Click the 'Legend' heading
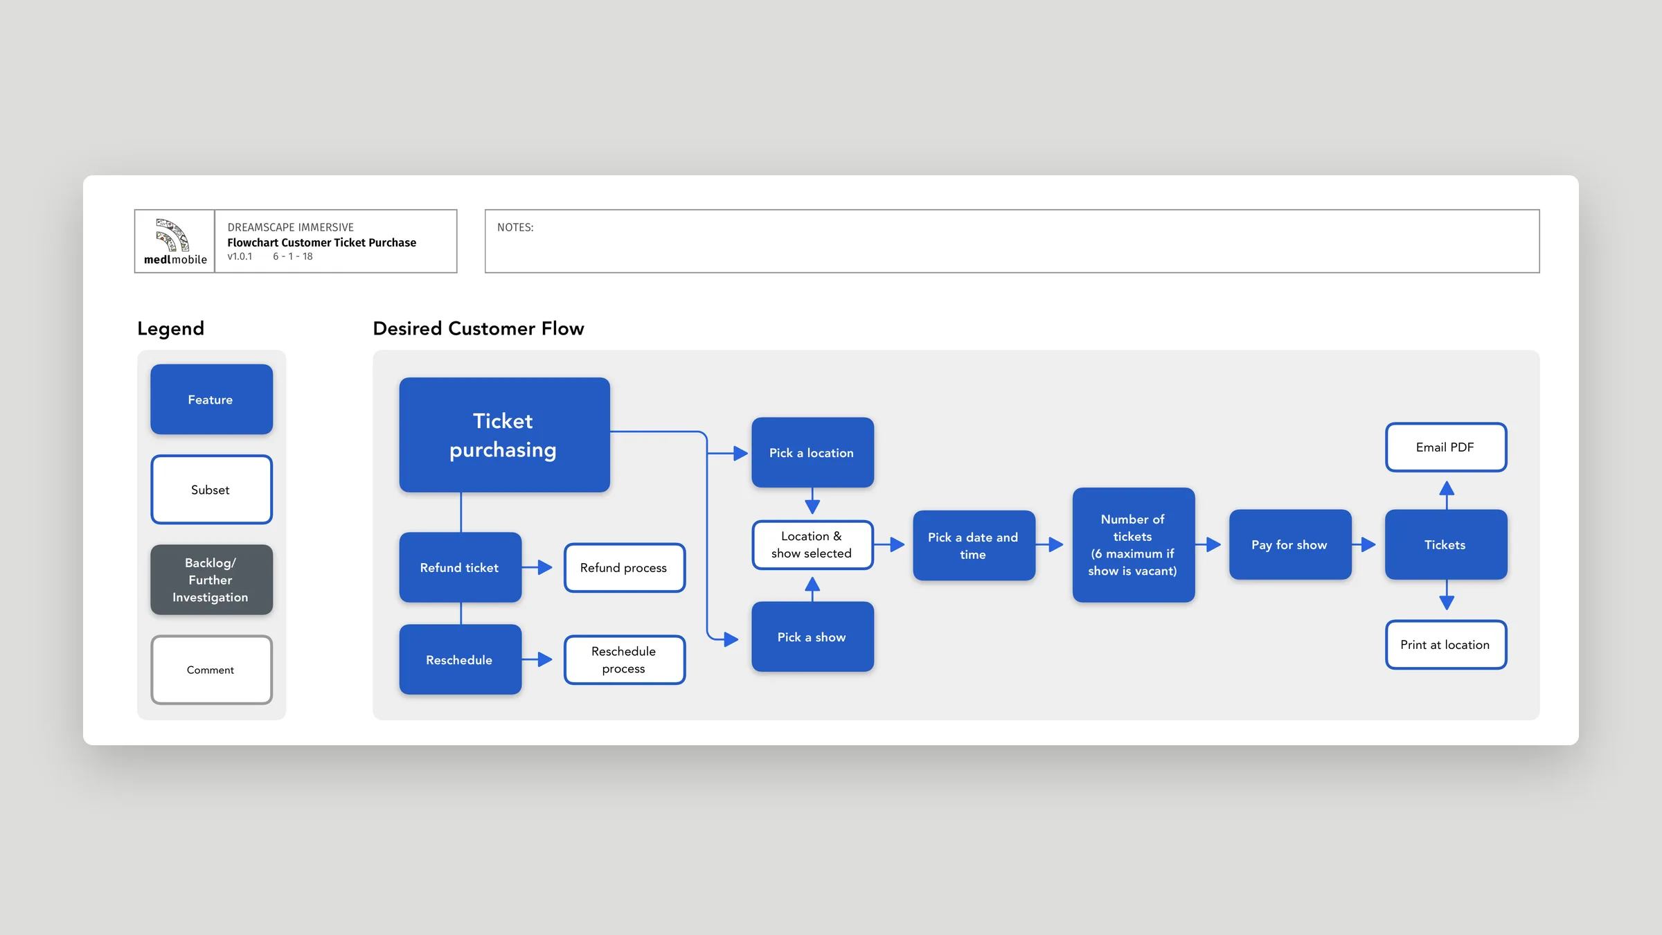 coord(170,328)
